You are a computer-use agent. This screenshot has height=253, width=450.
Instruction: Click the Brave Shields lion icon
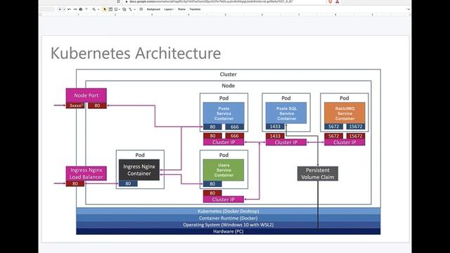click(x=330, y=1)
